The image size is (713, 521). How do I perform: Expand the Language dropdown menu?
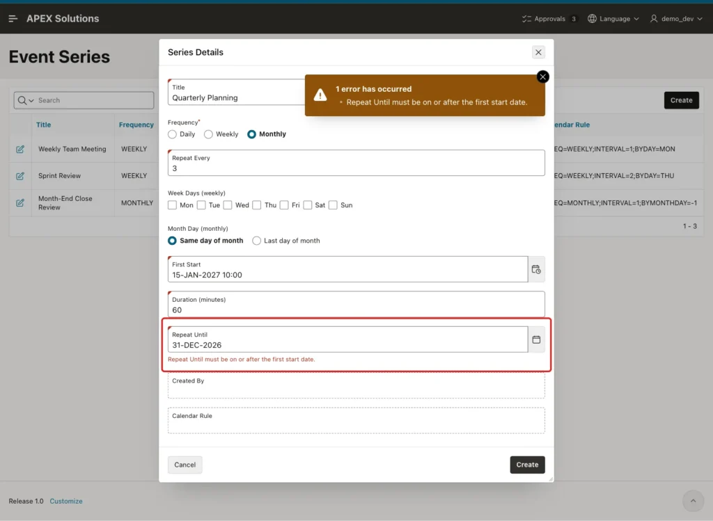click(x=613, y=19)
